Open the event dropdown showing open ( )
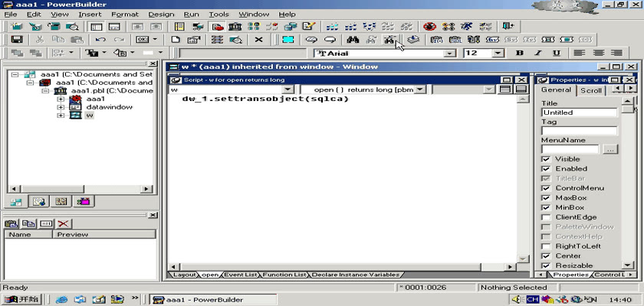 [419, 90]
